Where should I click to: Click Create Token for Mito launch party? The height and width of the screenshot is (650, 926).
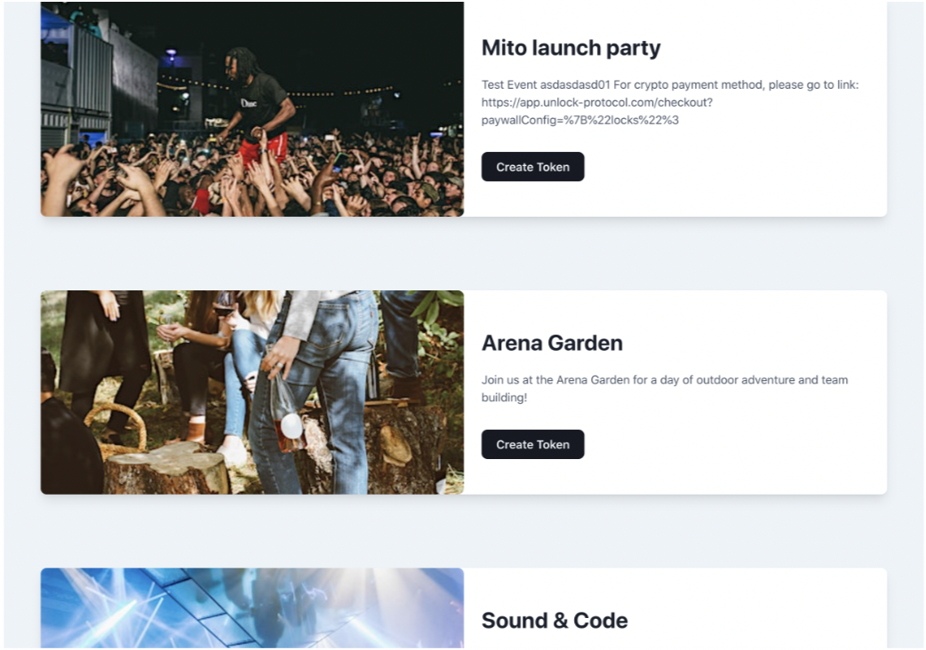(532, 167)
